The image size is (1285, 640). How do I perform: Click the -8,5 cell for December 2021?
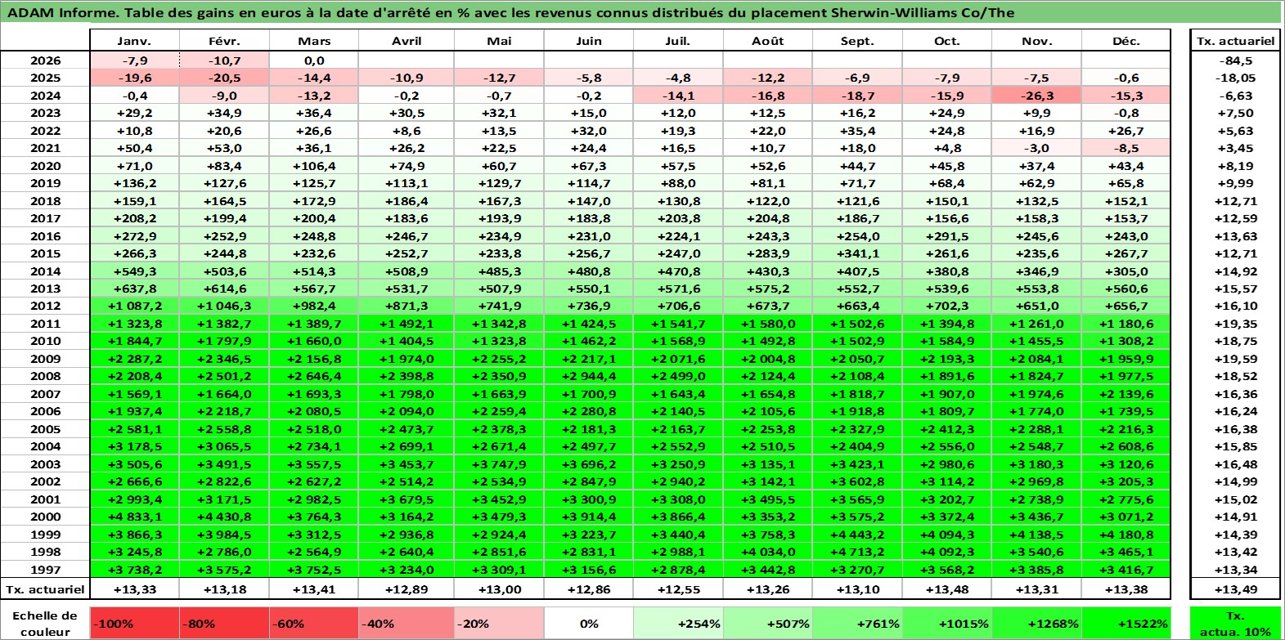tap(1125, 148)
